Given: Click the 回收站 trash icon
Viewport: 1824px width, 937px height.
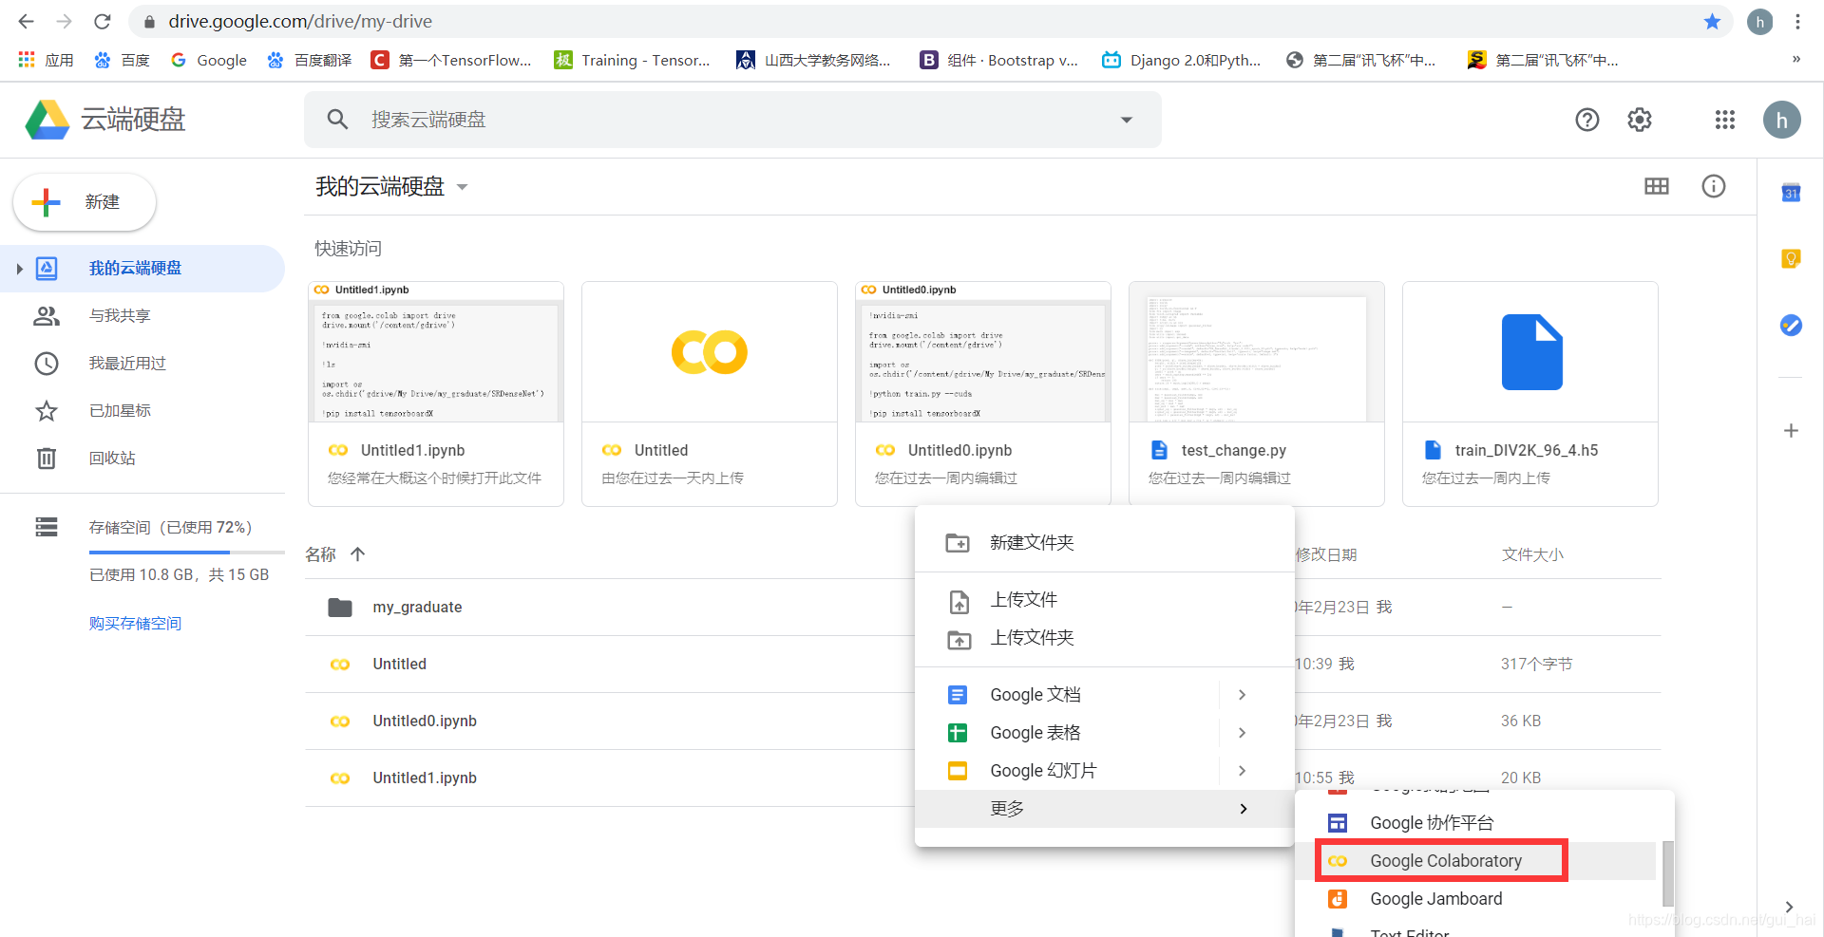Looking at the screenshot, I should click(x=46, y=459).
